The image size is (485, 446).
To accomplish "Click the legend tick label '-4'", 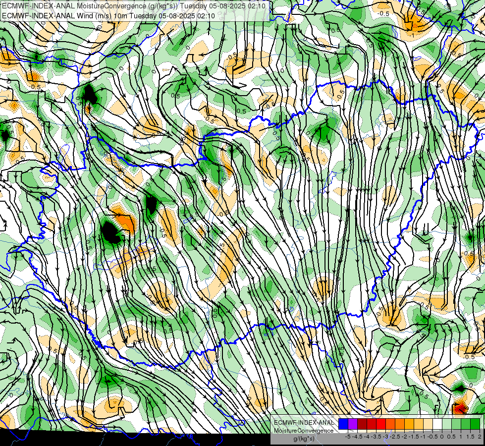I will tap(367, 437).
